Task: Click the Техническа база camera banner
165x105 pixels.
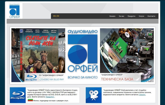Action: [x=127, y=55]
